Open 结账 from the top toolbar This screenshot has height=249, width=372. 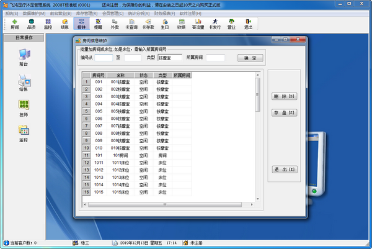point(64,24)
